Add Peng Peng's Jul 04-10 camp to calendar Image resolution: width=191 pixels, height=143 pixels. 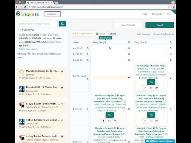(115, 121)
